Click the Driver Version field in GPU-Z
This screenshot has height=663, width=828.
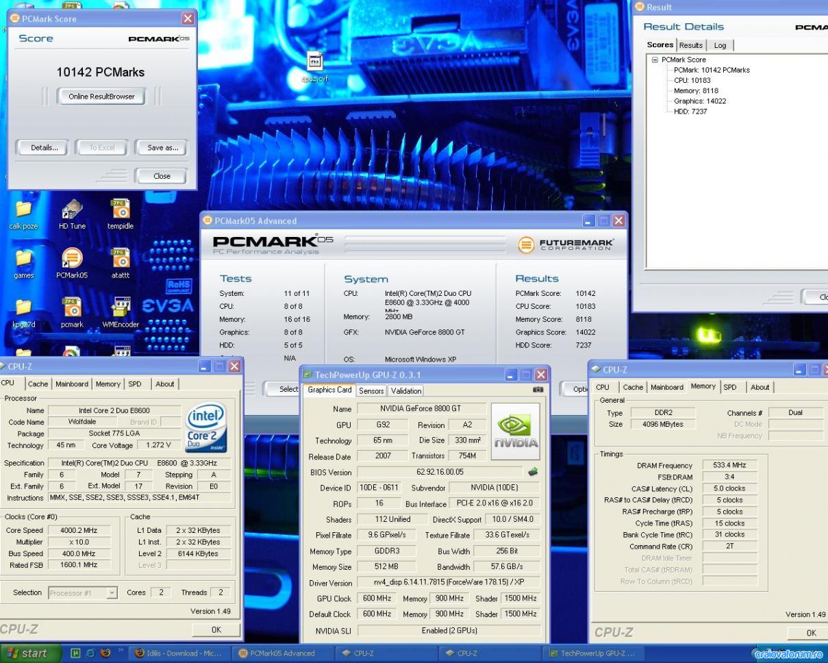449,583
